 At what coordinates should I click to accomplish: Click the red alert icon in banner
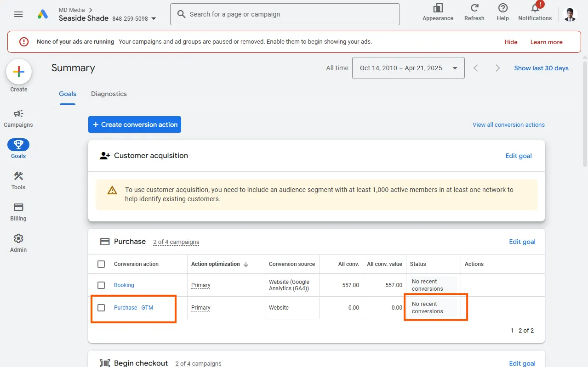coord(24,42)
